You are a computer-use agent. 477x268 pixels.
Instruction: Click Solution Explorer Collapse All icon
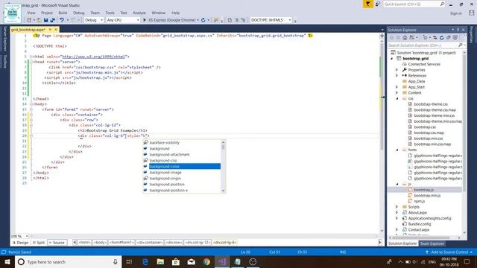click(x=449, y=38)
